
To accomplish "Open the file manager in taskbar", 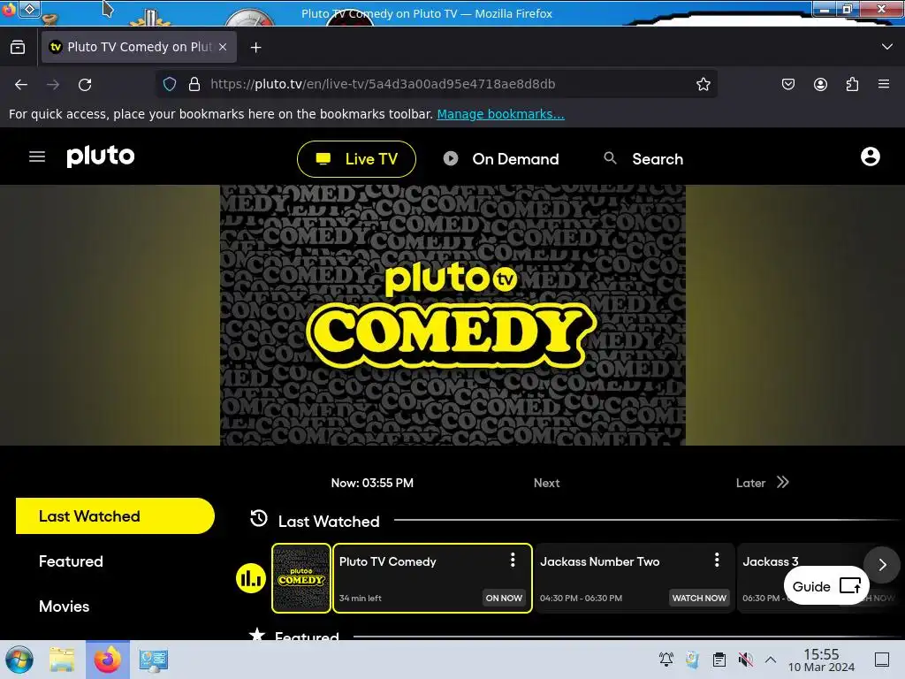I will [62, 660].
